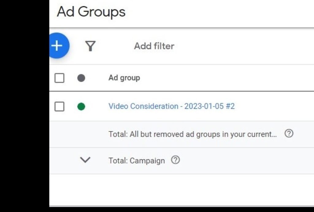This screenshot has width=314, height=212.
Task: Click help icon next to Total: Campaign
Action: point(175,160)
